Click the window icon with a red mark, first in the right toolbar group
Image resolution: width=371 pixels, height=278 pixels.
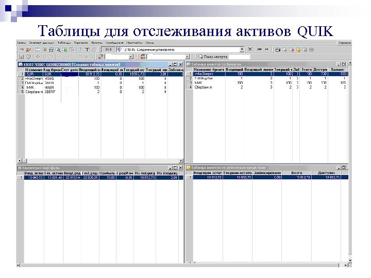point(278,49)
